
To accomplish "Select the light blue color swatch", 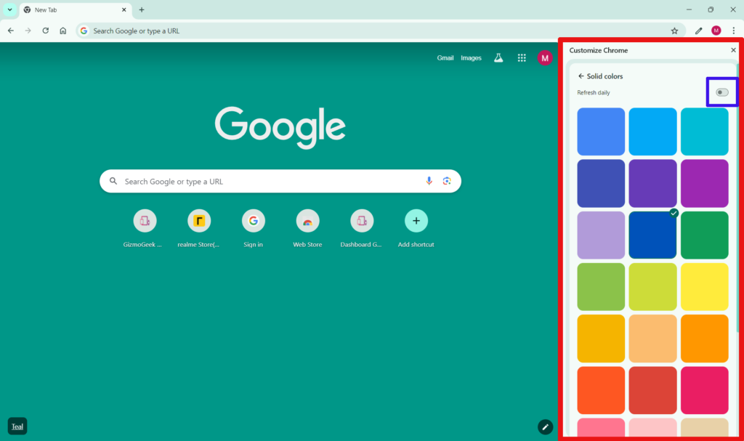I will pyautogui.click(x=601, y=132).
